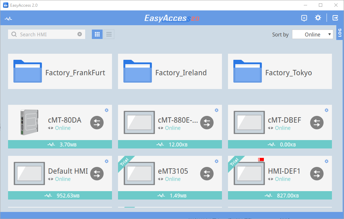Connect to eMT3105 via arrows button

pos(207,174)
